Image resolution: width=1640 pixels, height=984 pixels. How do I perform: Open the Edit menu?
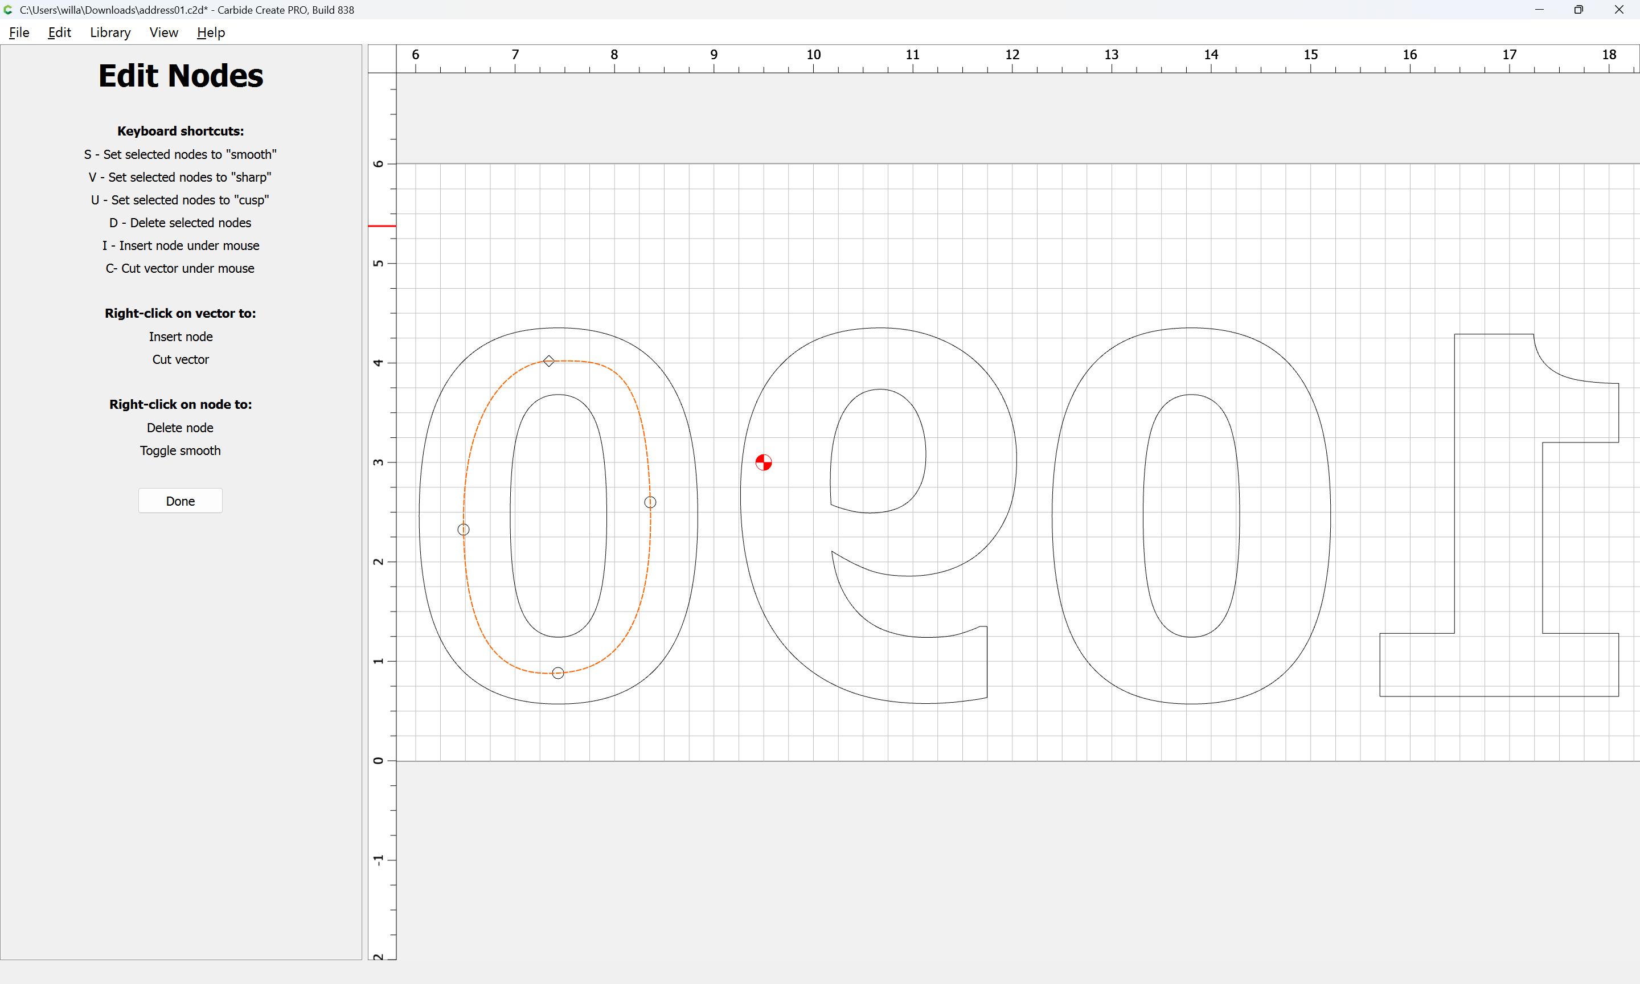[60, 32]
